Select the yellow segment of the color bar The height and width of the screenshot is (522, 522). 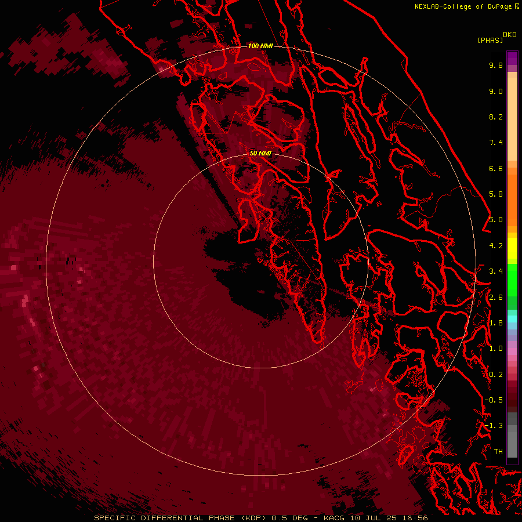pyautogui.click(x=512, y=248)
